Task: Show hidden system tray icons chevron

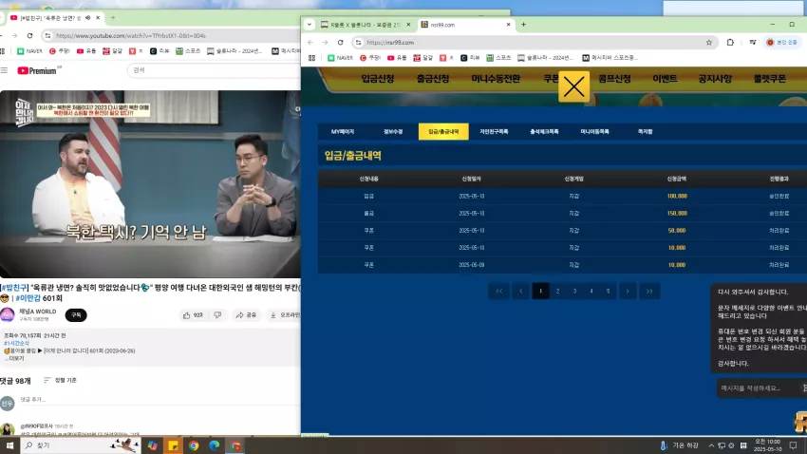Action: [711, 445]
